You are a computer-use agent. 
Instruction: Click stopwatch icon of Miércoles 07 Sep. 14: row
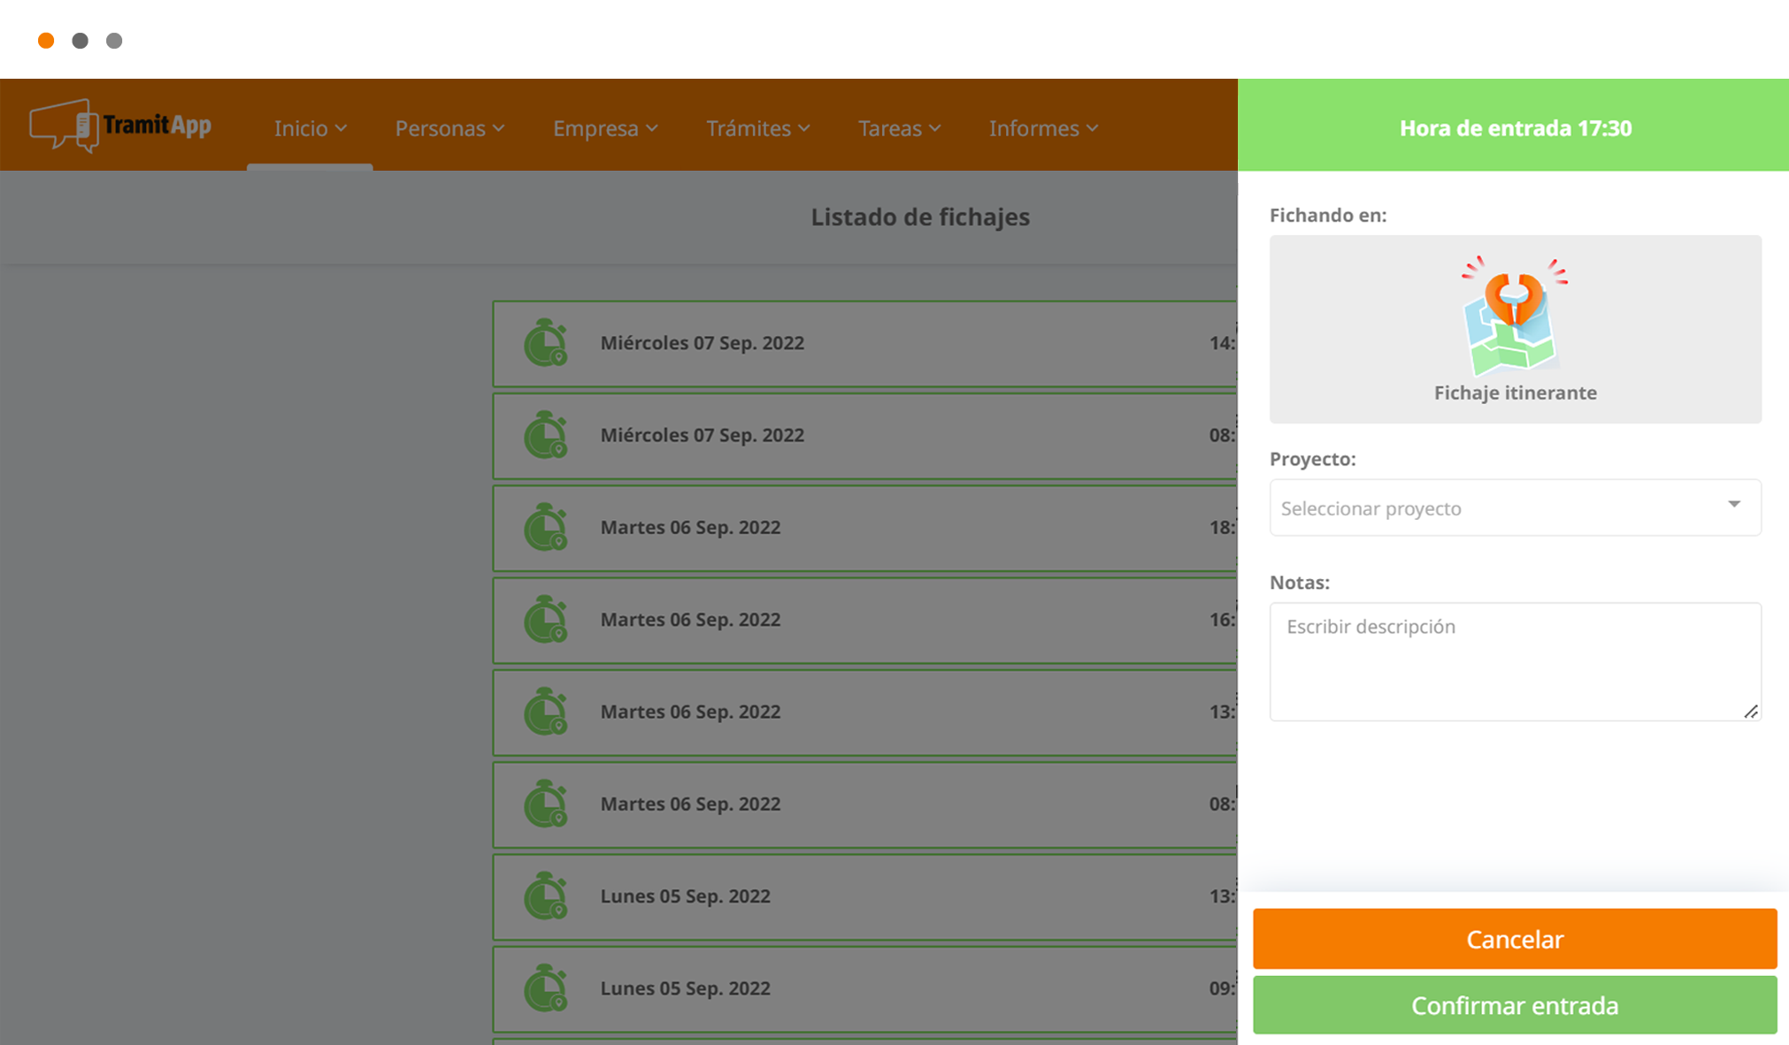point(545,343)
